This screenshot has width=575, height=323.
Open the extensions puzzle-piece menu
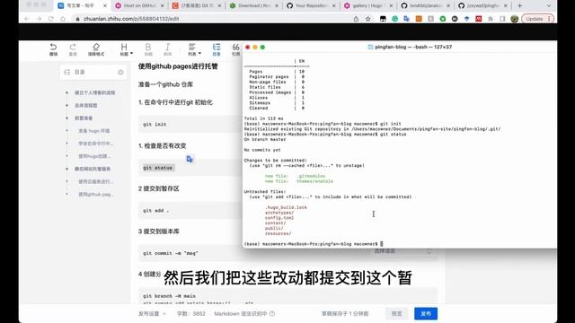491,19
